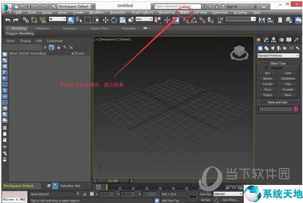This screenshot has height=203, width=303.
Task: Activate the Select and Scale tool
Action: click(122, 20)
